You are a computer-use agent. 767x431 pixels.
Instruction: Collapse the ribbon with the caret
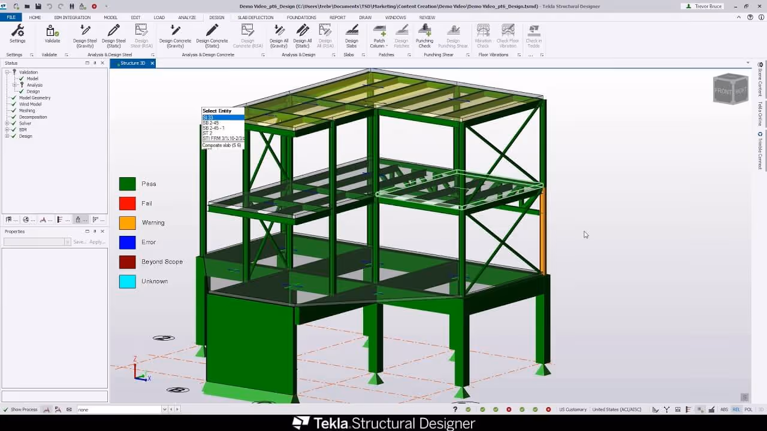739,17
